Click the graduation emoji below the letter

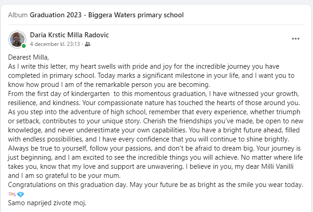point(12,194)
